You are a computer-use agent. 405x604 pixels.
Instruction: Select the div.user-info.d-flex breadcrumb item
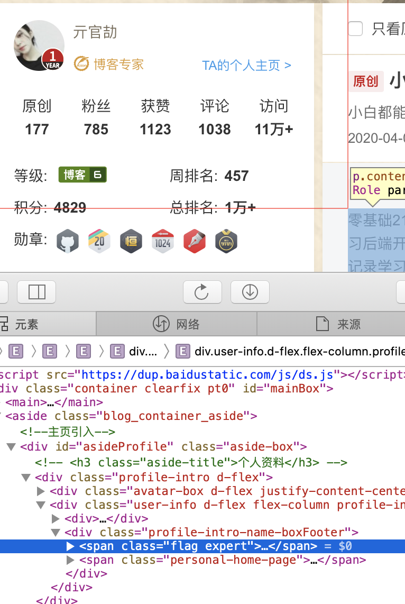290,351
